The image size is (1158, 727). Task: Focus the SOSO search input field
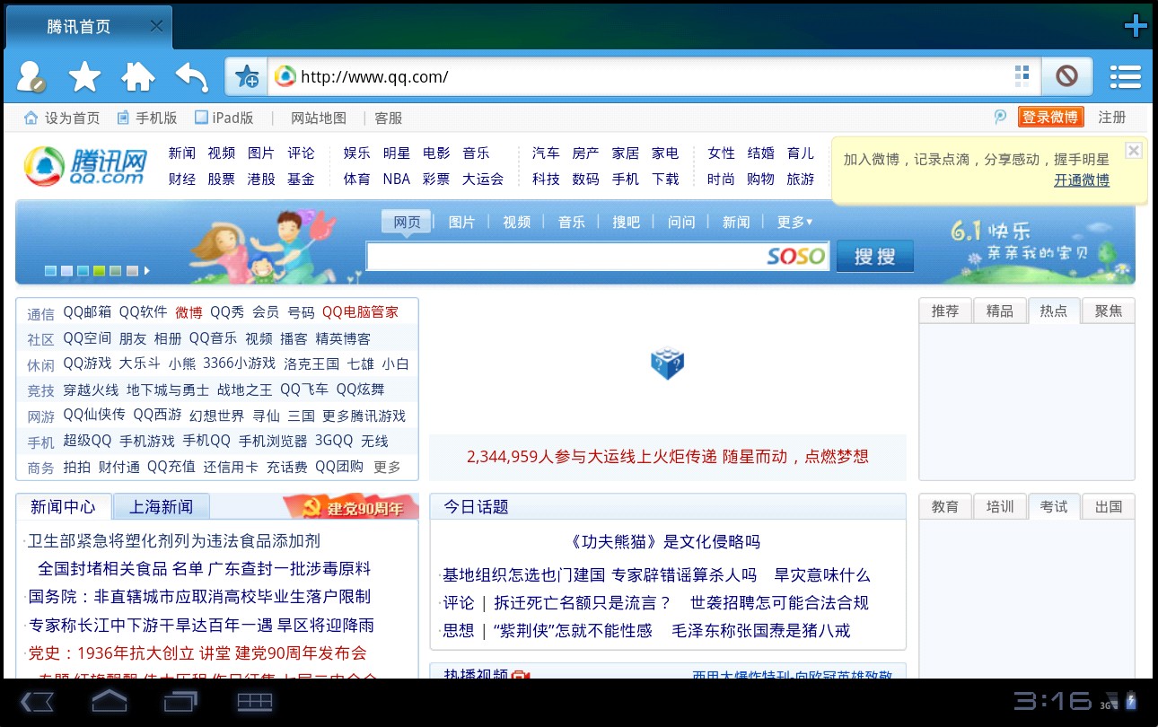(597, 257)
